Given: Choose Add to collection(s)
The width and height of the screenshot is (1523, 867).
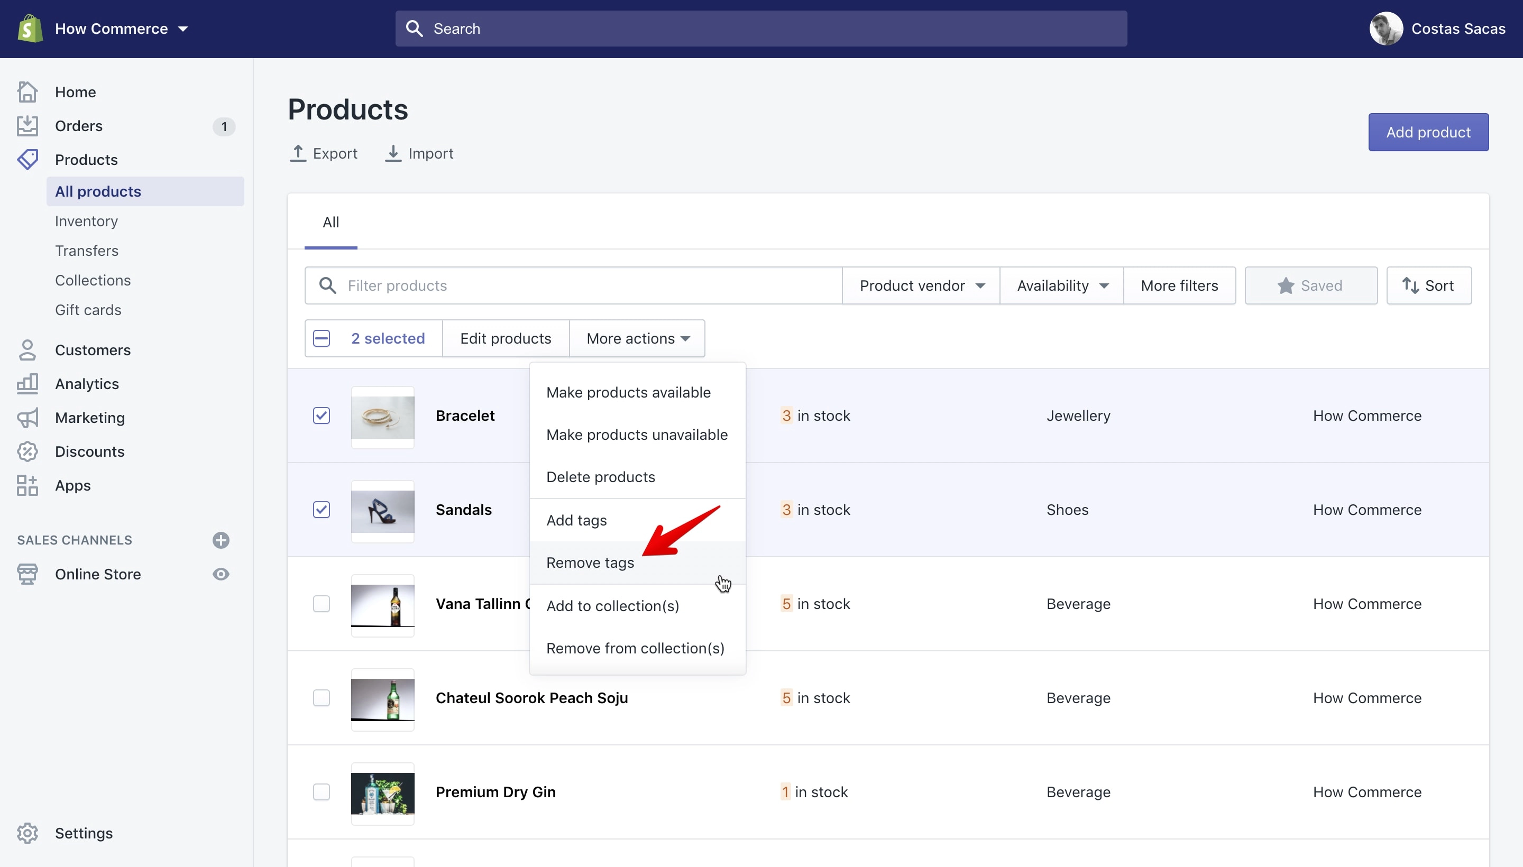Looking at the screenshot, I should (x=637, y=606).
